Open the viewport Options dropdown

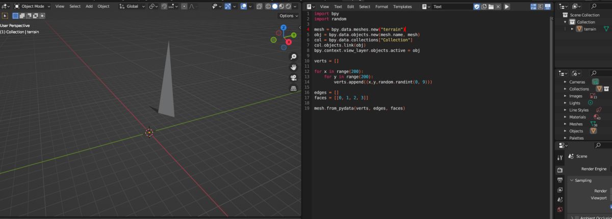pyautogui.click(x=289, y=16)
